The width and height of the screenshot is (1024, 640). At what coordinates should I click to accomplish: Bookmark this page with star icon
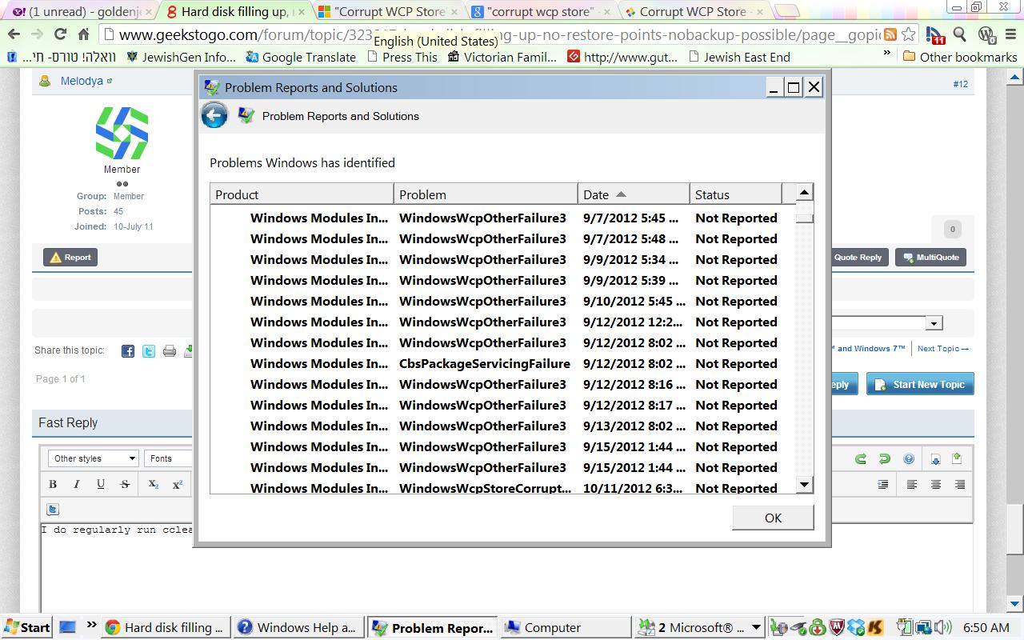tap(908, 34)
